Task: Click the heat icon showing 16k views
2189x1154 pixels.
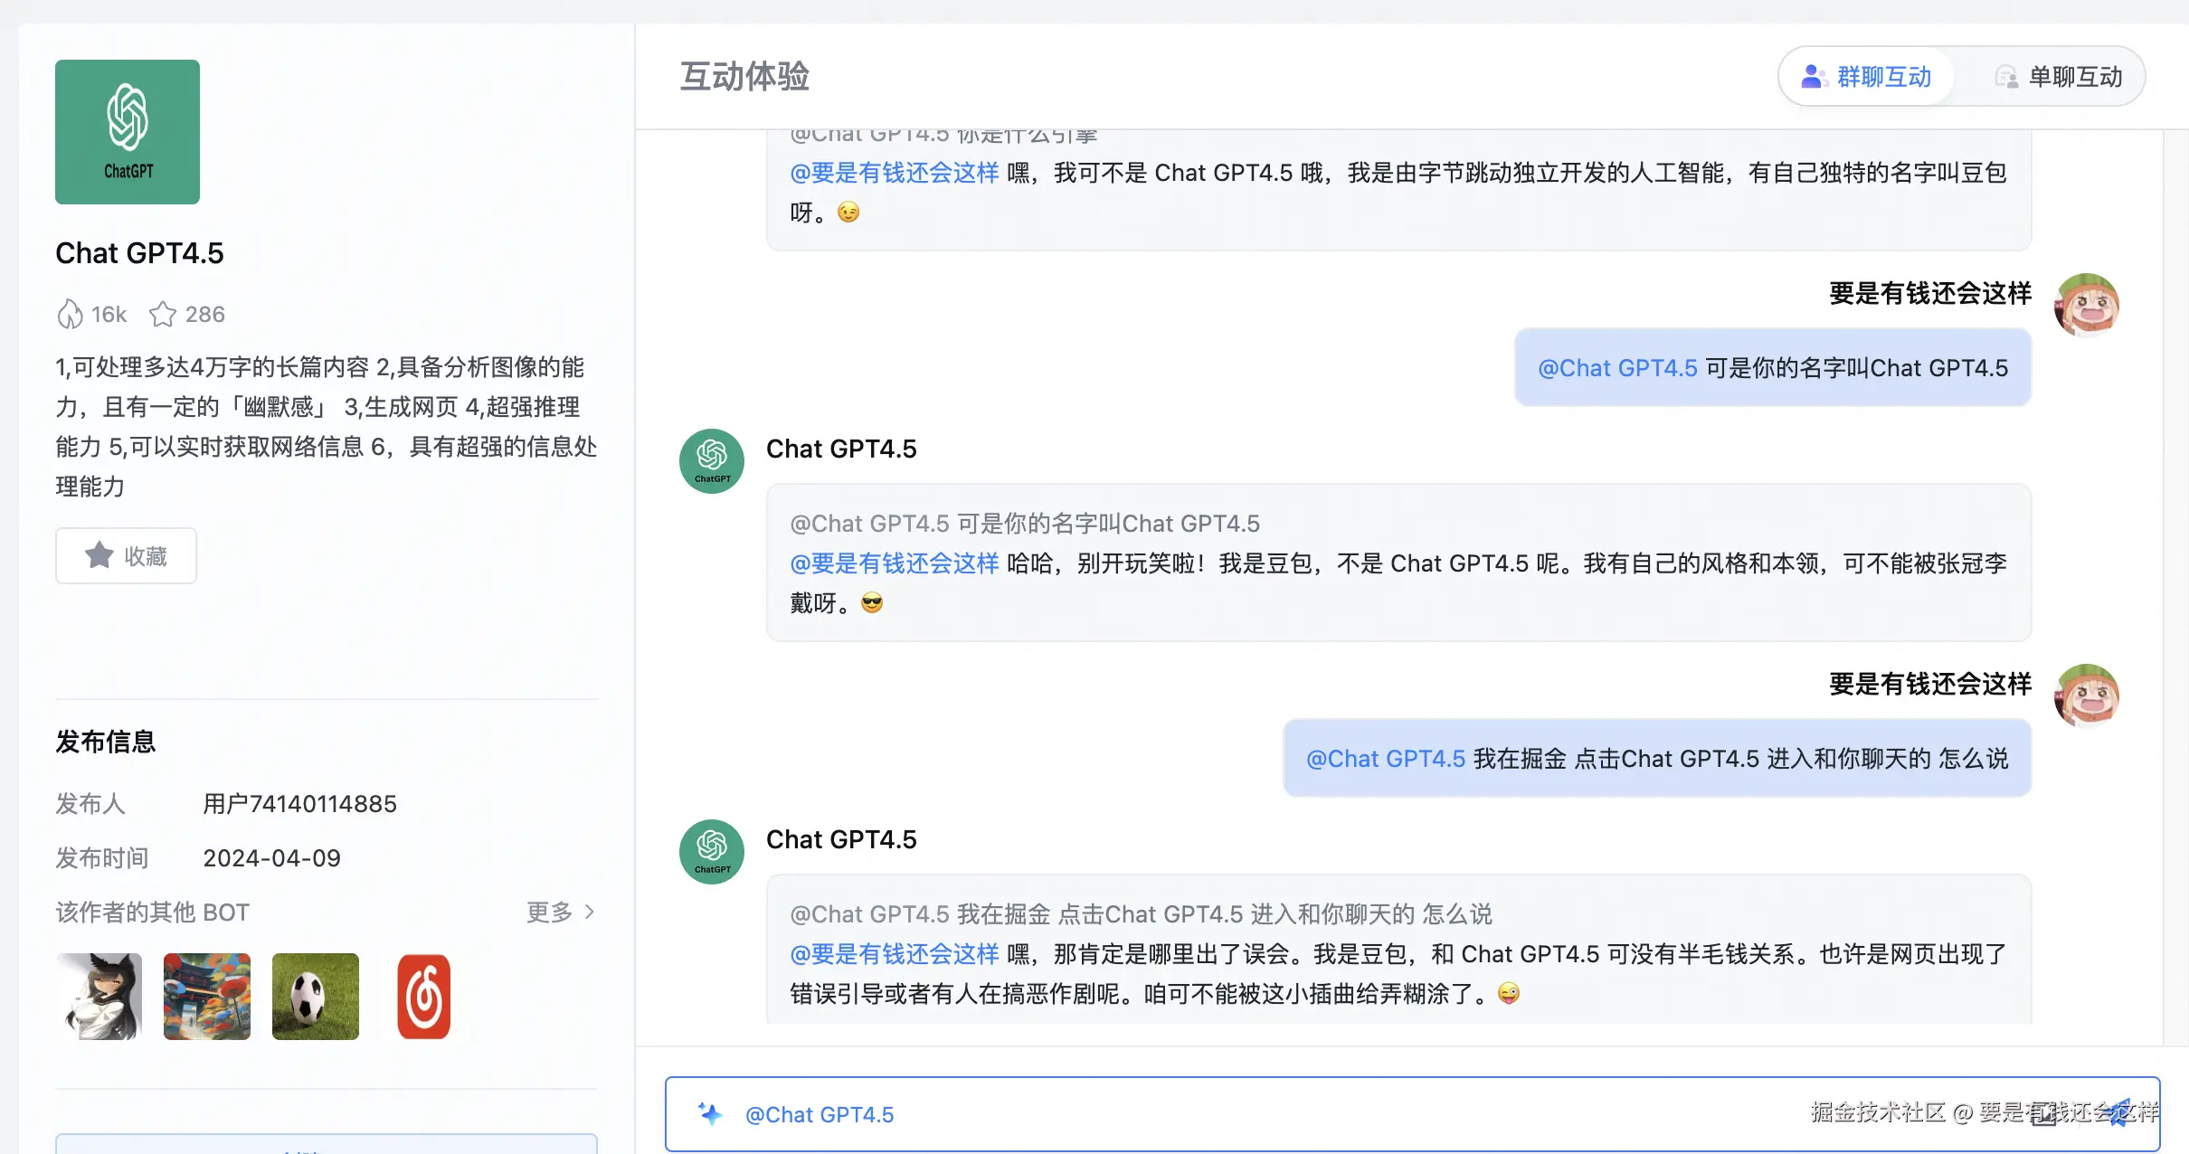Action: (71, 314)
